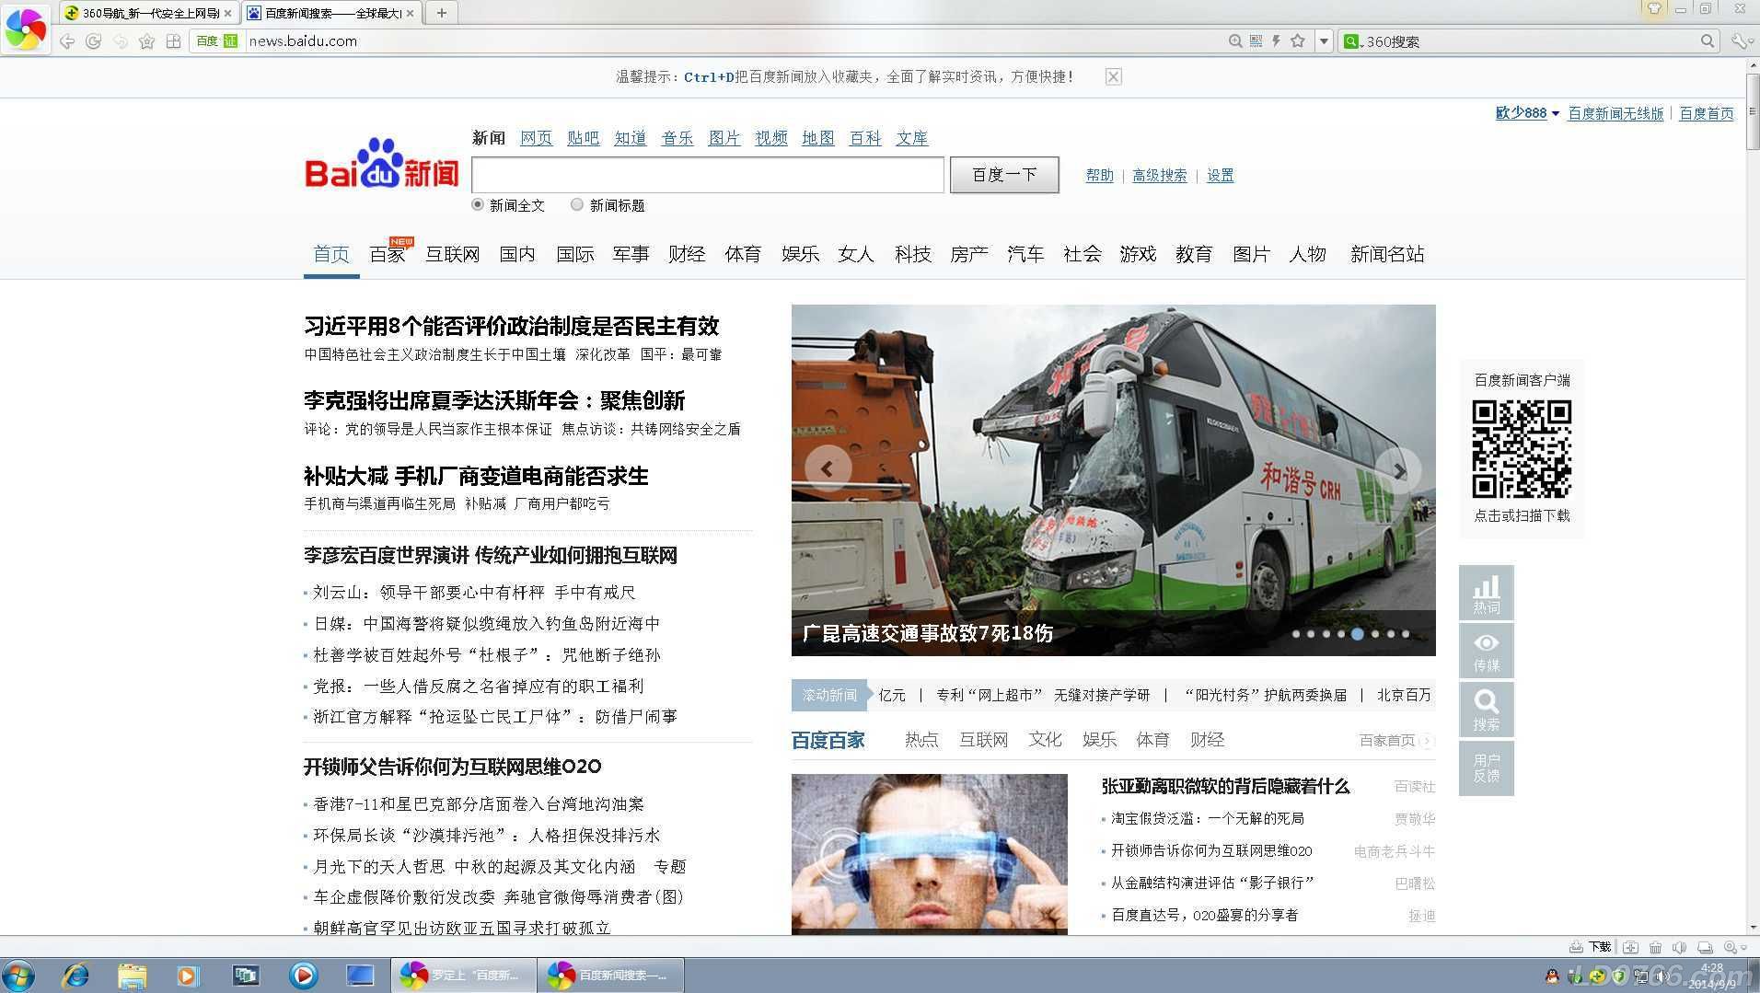Open Internet Explorer from taskbar

pos(75,975)
